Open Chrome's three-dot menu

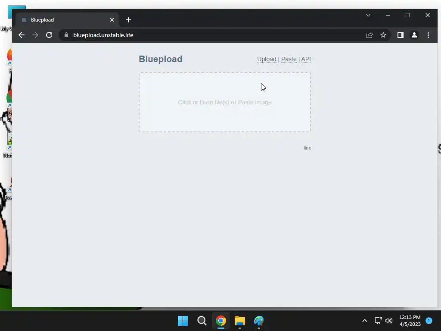(x=428, y=35)
